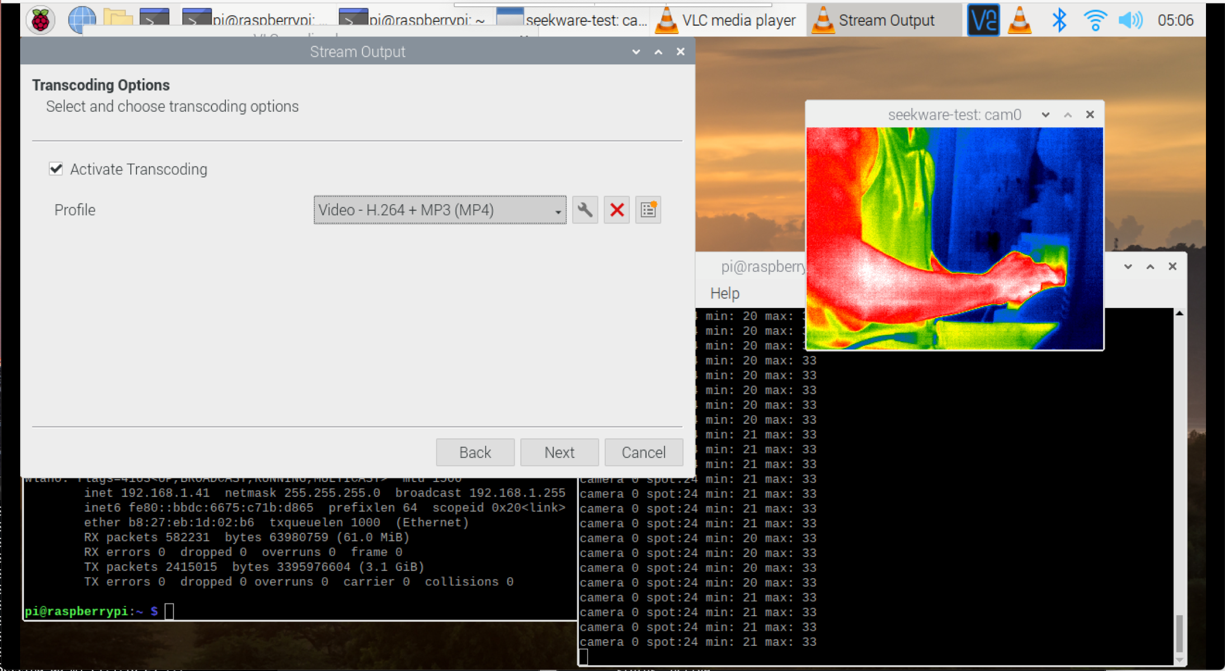Click the 'pi@raspberrypi:~ $' terminal prompt
The image size is (1225, 671).
(x=91, y=612)
